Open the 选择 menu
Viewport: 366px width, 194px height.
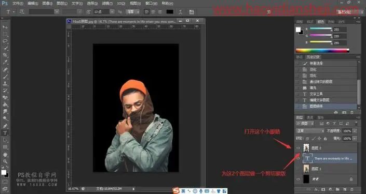click(92, 4)
